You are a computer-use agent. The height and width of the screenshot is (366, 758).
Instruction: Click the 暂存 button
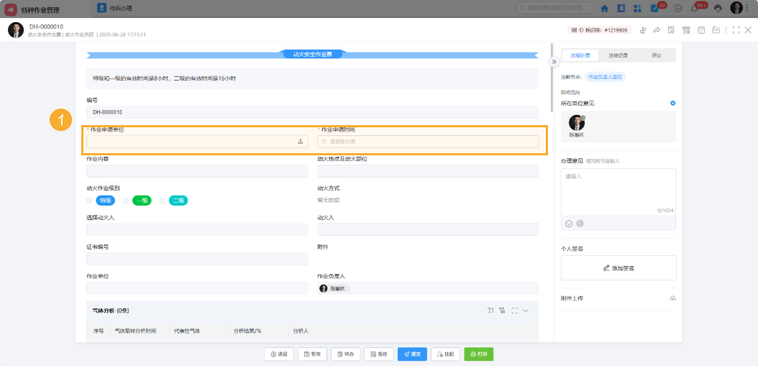point(312,354)
